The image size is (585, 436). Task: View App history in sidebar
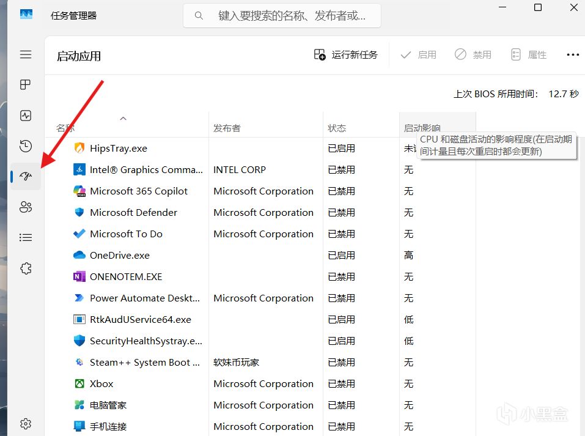point(26,146)
